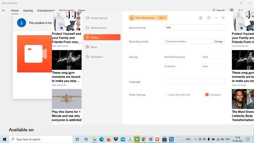
Task: Switch to the Gaming tab in Microsoft Store
Action: coord(28,11)
